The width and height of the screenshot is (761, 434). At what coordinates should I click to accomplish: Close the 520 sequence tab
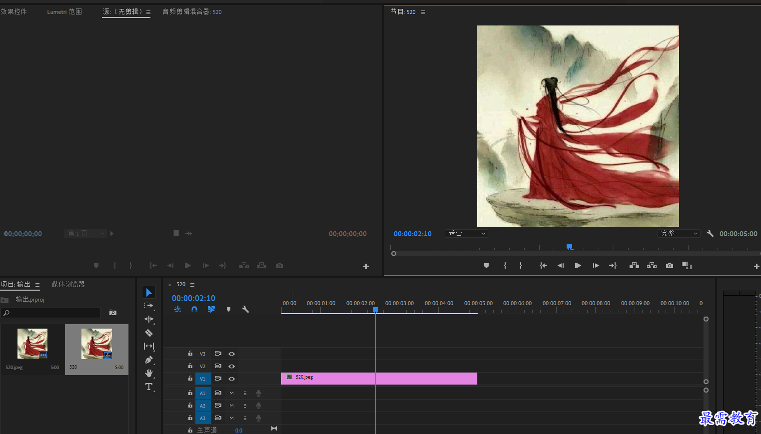click(x=169, y=285)
